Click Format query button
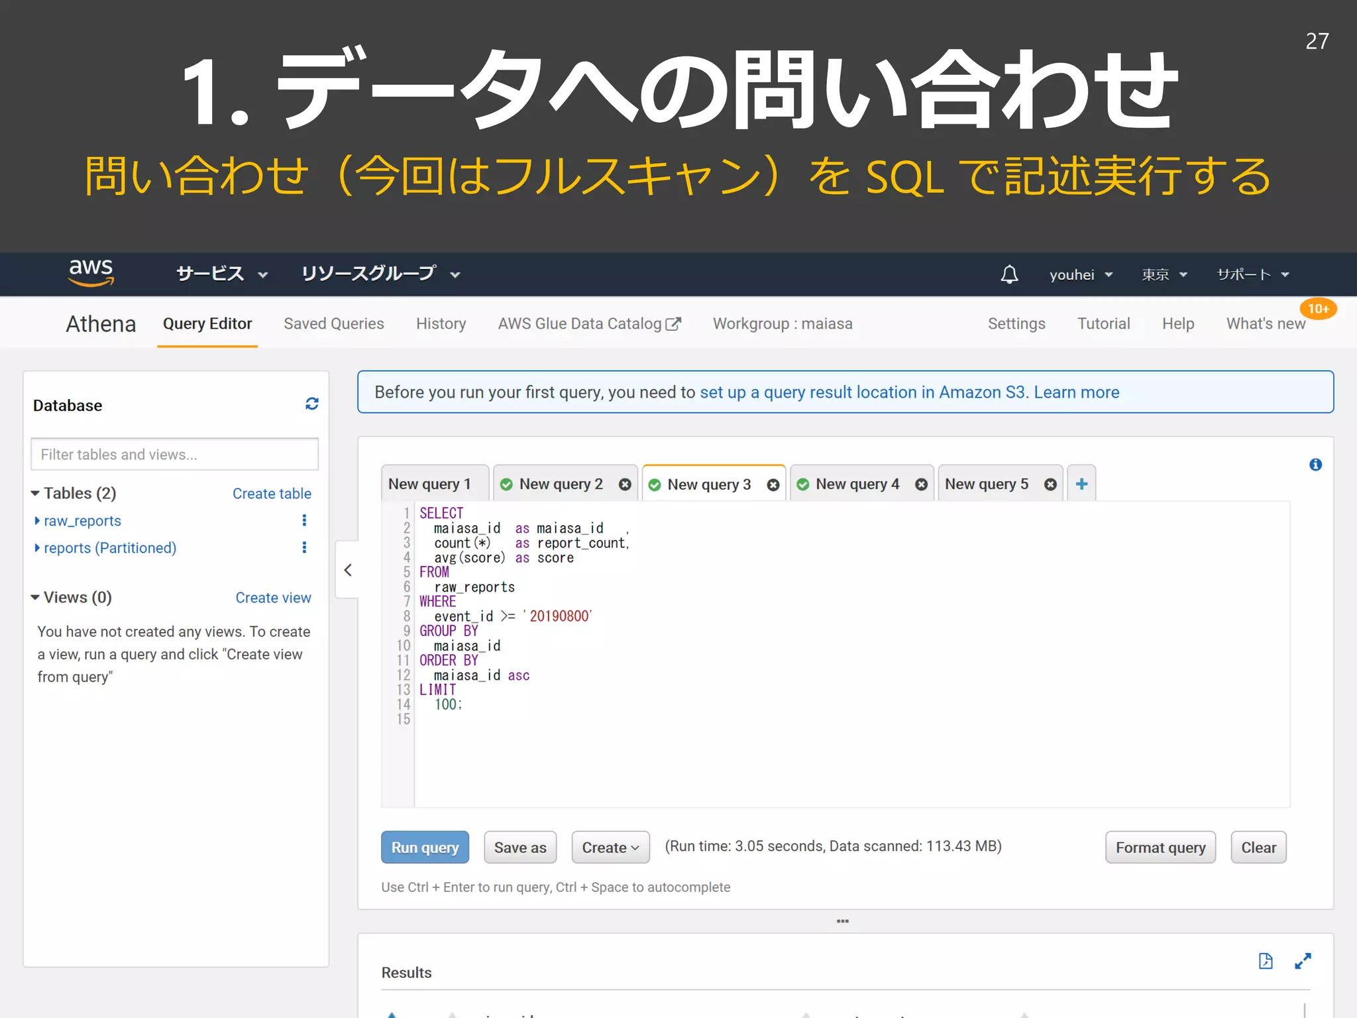This screenshot has height=1018, width=1357. click(x=1160, y=848)
